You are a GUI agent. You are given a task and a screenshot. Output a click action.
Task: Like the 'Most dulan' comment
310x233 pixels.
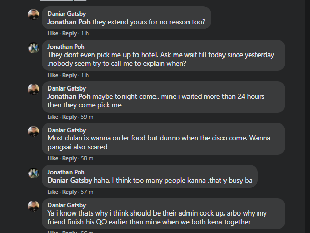53,158
